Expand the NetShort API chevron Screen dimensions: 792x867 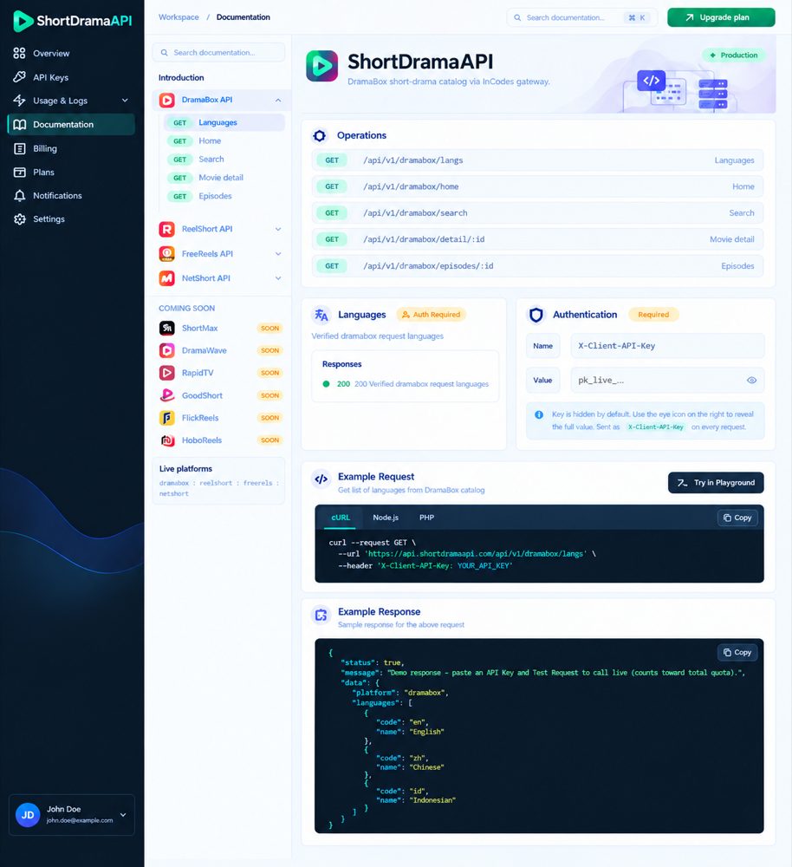[278, 278]
